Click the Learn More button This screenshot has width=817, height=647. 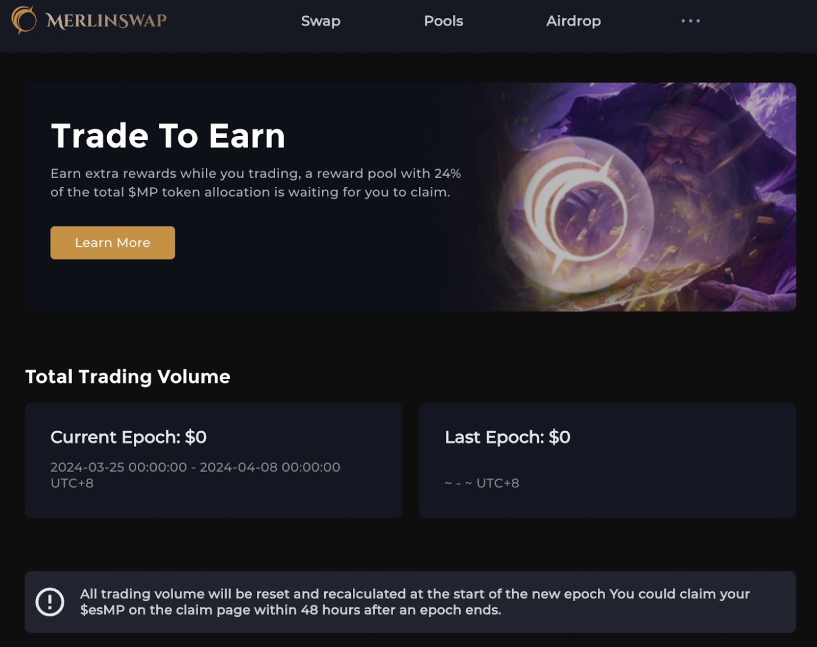click(112, 242)
